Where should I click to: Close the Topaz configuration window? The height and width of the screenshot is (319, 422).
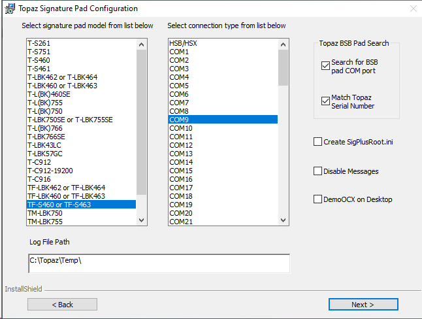pyautogui.click(x=414, y=8)
